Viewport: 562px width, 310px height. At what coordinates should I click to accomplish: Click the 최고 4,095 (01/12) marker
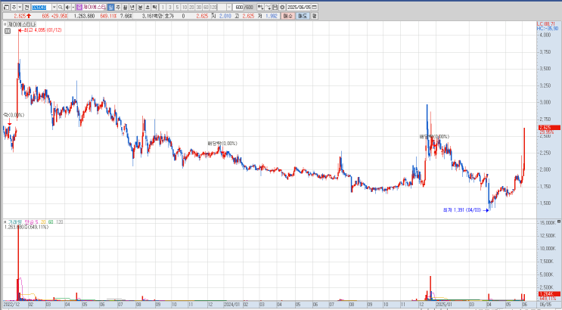(40, 30)
